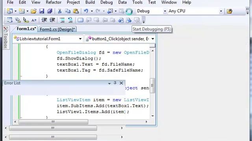Image resolution: width=252 pixels, height=141 pixels.
Task: Display the object member list icon
Action: 9,20
